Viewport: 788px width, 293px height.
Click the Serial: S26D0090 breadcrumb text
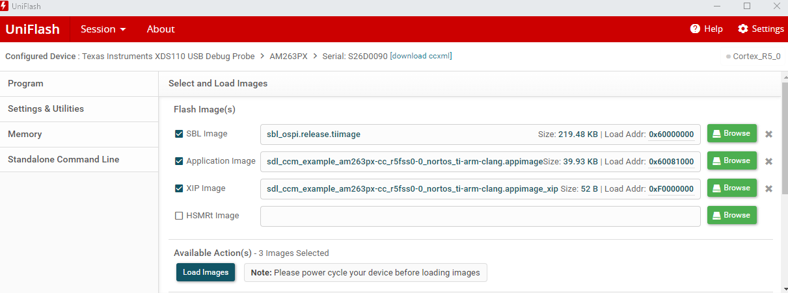355,56
